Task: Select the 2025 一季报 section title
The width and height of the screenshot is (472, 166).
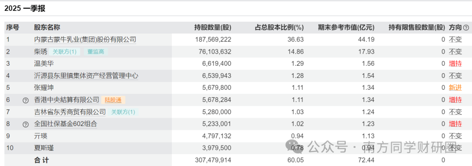Action: click(24, 8)
